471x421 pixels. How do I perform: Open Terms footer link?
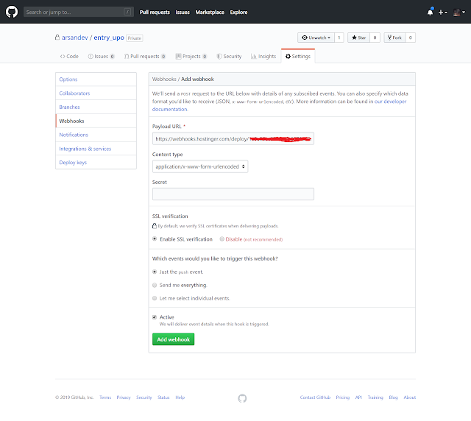105,397
